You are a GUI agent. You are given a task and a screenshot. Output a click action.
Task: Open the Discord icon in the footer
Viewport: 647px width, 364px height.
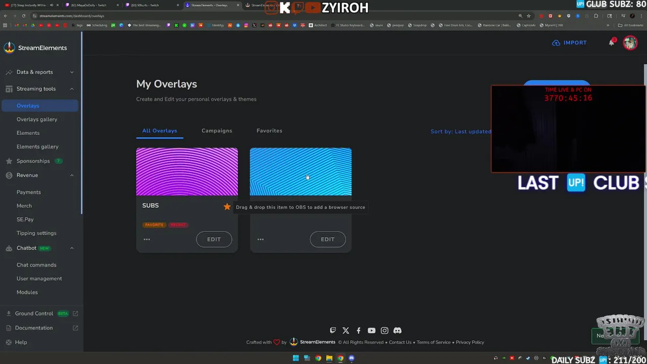397,330
